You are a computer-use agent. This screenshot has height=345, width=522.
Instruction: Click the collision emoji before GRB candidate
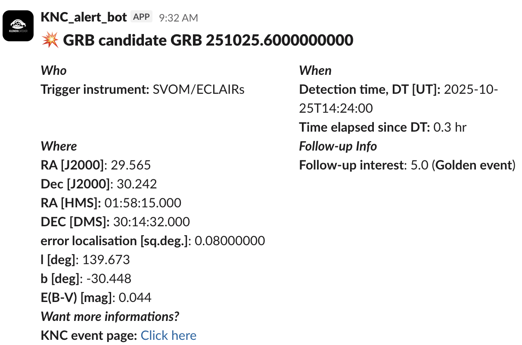click(50, 40)
